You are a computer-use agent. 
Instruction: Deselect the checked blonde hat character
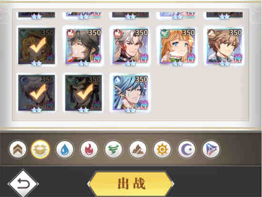[36, 46]
